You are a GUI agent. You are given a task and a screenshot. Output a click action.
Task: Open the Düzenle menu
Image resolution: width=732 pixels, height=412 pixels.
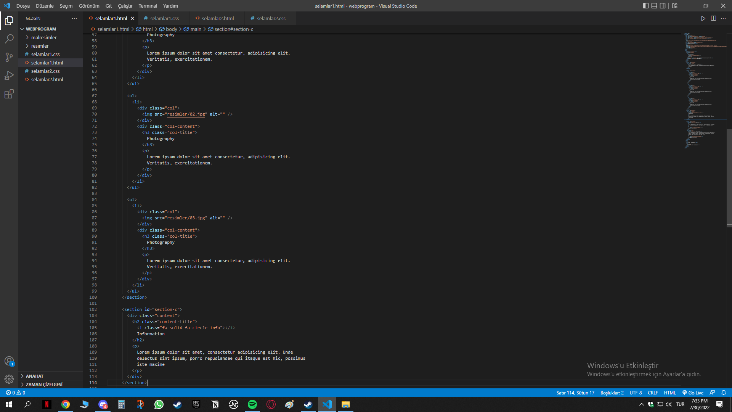(x=45, y=6)
